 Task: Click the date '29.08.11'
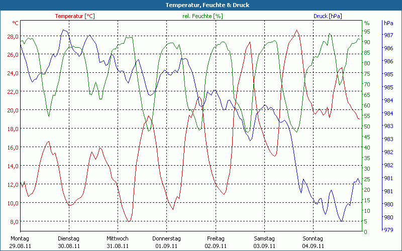click(x=21, y=246)
